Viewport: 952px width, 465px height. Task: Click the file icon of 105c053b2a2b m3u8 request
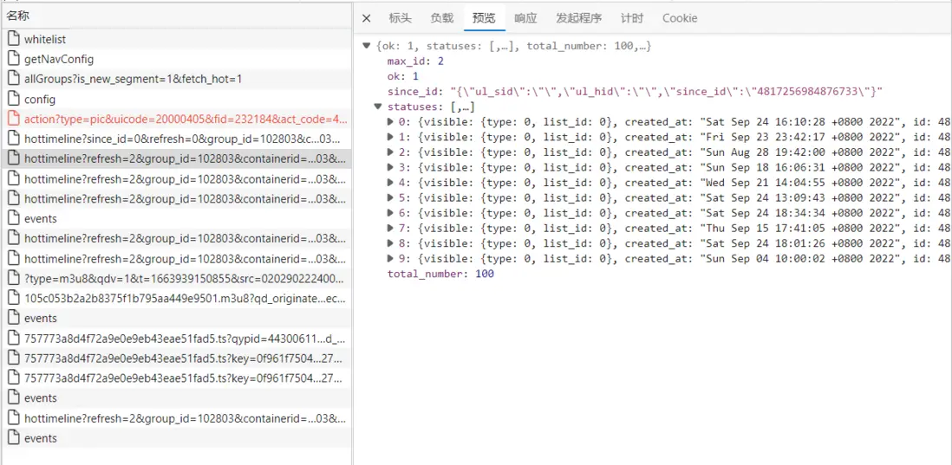pos(13,298)
